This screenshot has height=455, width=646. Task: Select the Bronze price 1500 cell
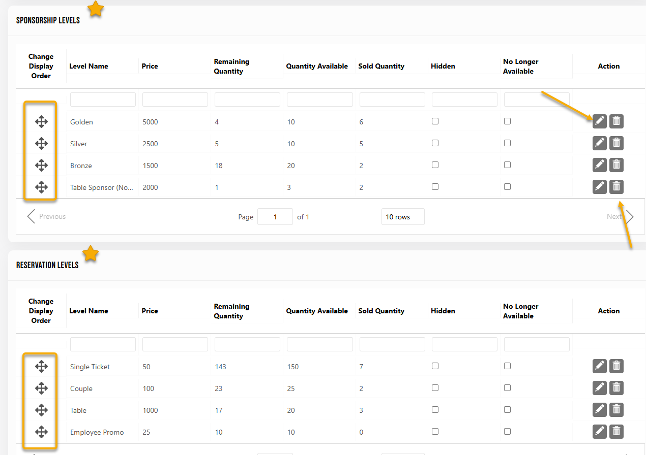150,166
